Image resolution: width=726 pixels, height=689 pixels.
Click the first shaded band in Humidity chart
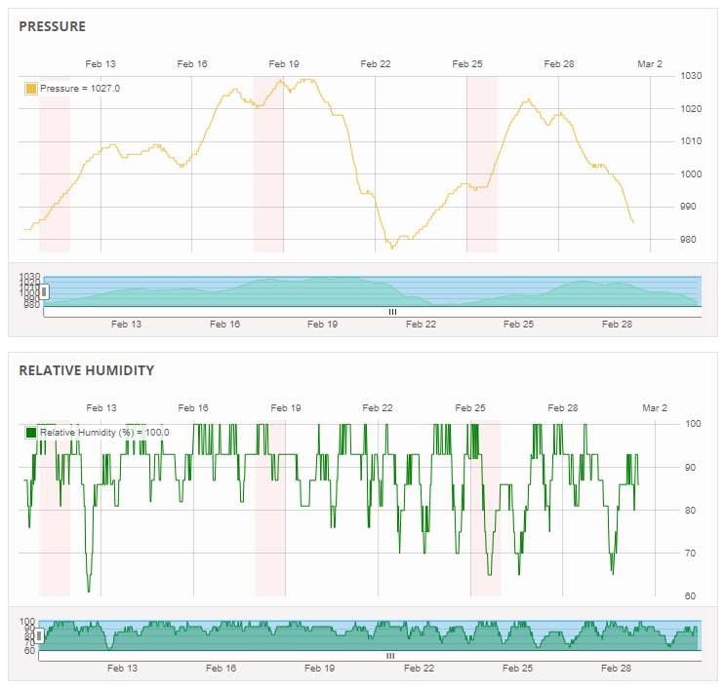[x=55, y=508]
